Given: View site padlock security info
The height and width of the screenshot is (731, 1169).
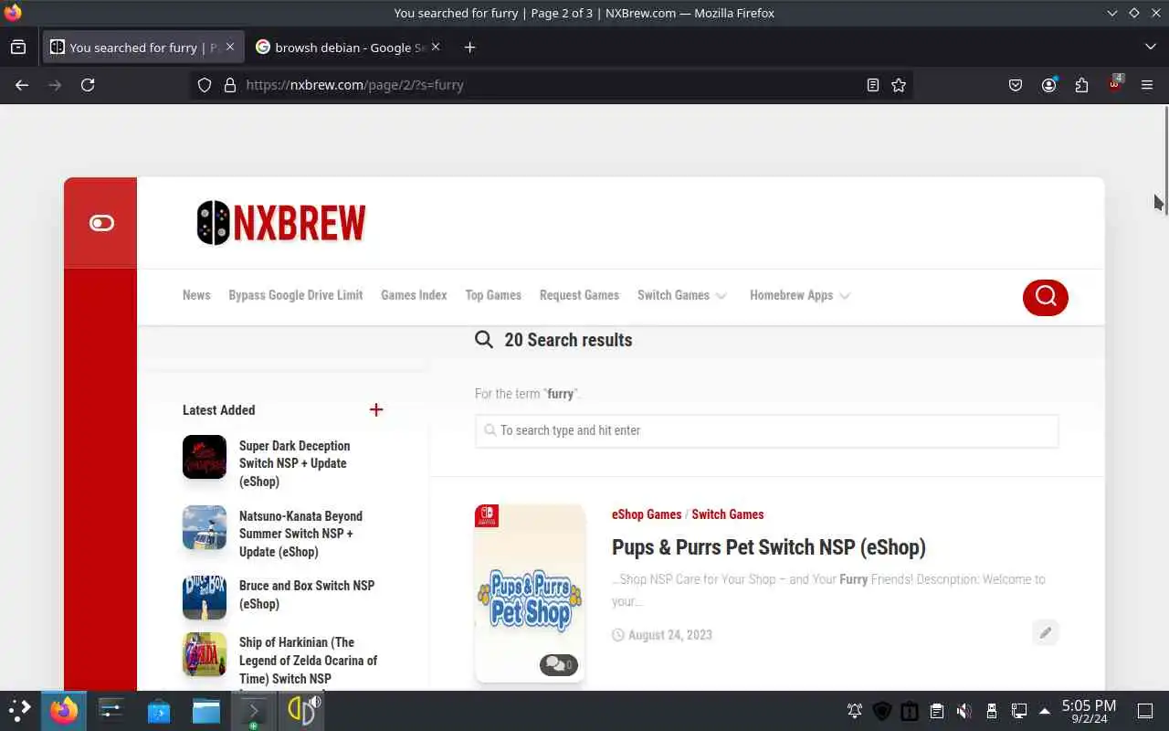Looking at the screenshot, I should tap(230, 85).
